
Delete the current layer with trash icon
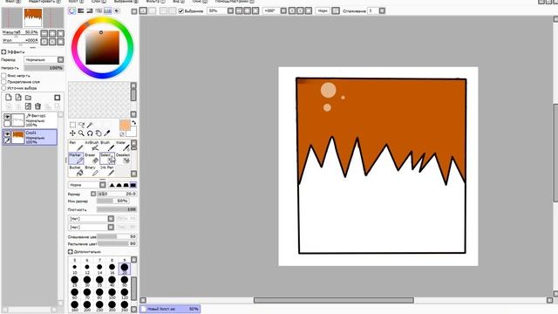pyautogui.click(x=37, y=106)
